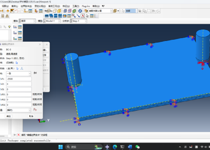The height and width of the screenshot is (150, 210).
Task: Open the Tools menu
Action: 76,6
